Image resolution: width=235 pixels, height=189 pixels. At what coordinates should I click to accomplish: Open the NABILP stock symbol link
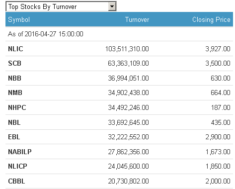pos(20,152)
